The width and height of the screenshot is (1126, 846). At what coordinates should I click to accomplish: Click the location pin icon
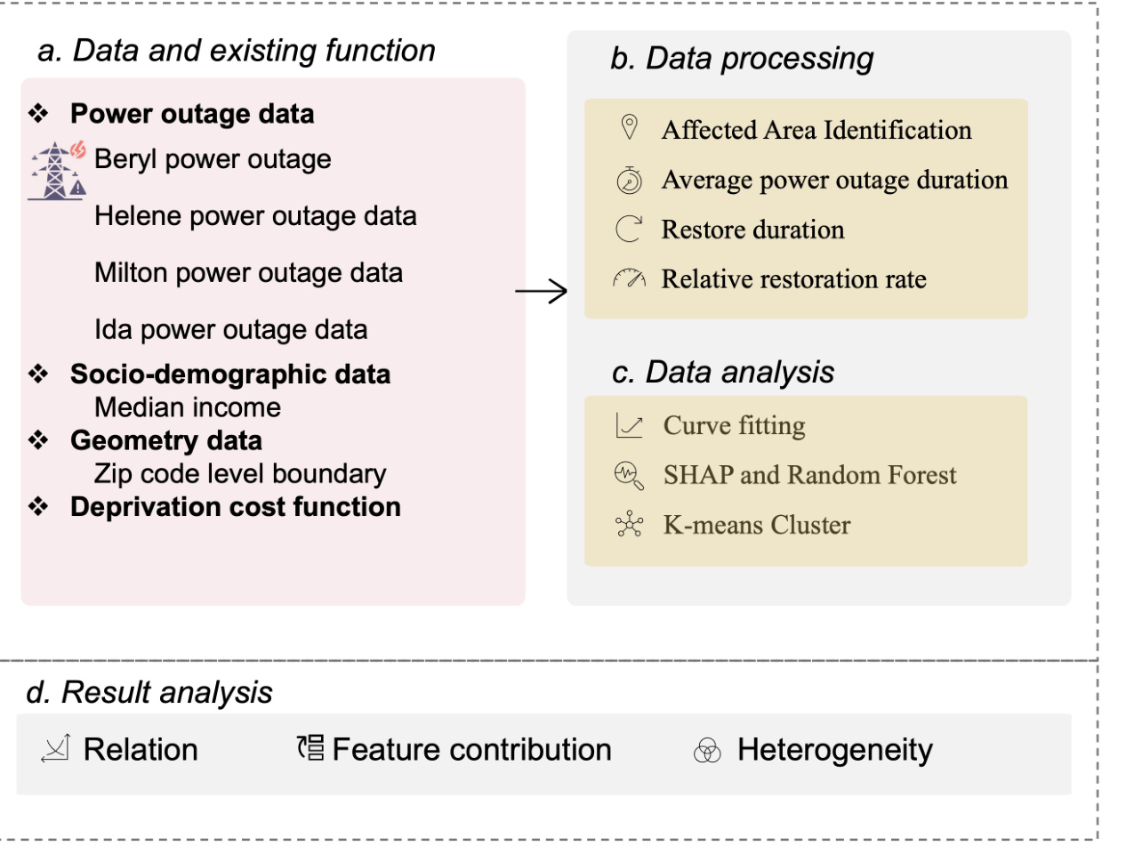[630, 129]
